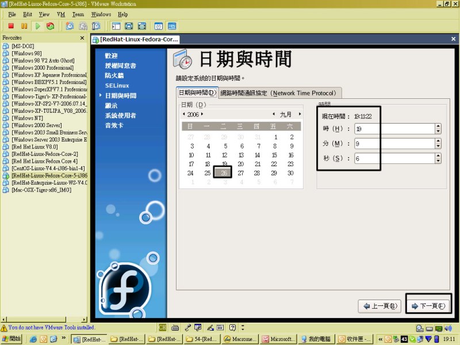
Task: Click the Quick Switch mode icon
Action: click(142, 26)
